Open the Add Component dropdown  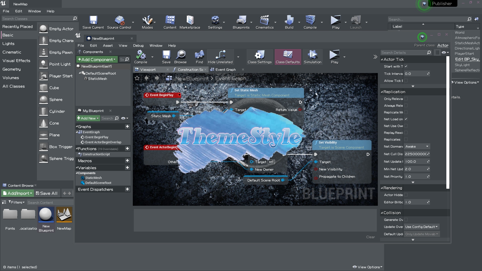coord(96,59)
